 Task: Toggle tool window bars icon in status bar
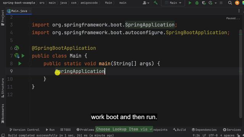[x=3, y=135]
